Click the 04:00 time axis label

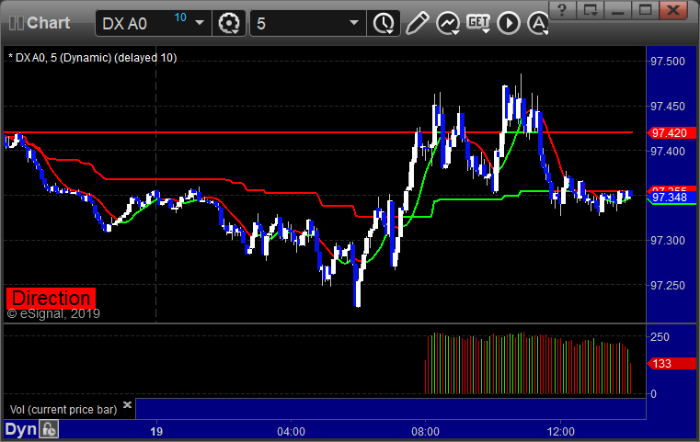click(x=291, y=432)
